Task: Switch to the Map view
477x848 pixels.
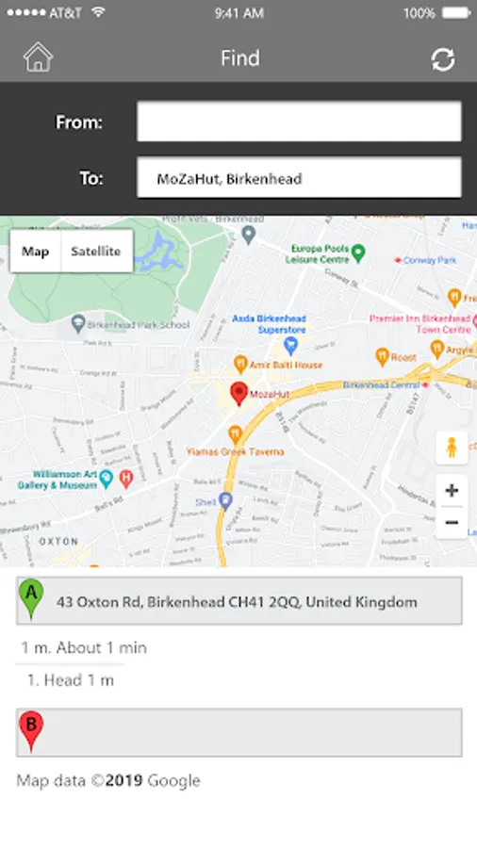Action: coord(36,251)
